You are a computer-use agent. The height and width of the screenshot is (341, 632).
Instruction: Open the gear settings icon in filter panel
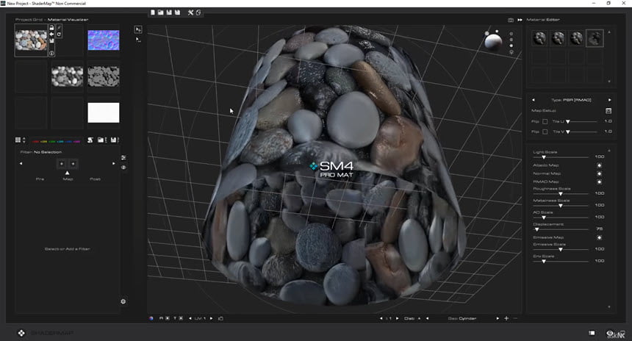point(123,301)
